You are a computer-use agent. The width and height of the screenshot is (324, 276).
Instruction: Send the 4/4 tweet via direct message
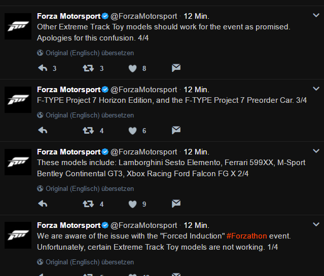[176, 68]
